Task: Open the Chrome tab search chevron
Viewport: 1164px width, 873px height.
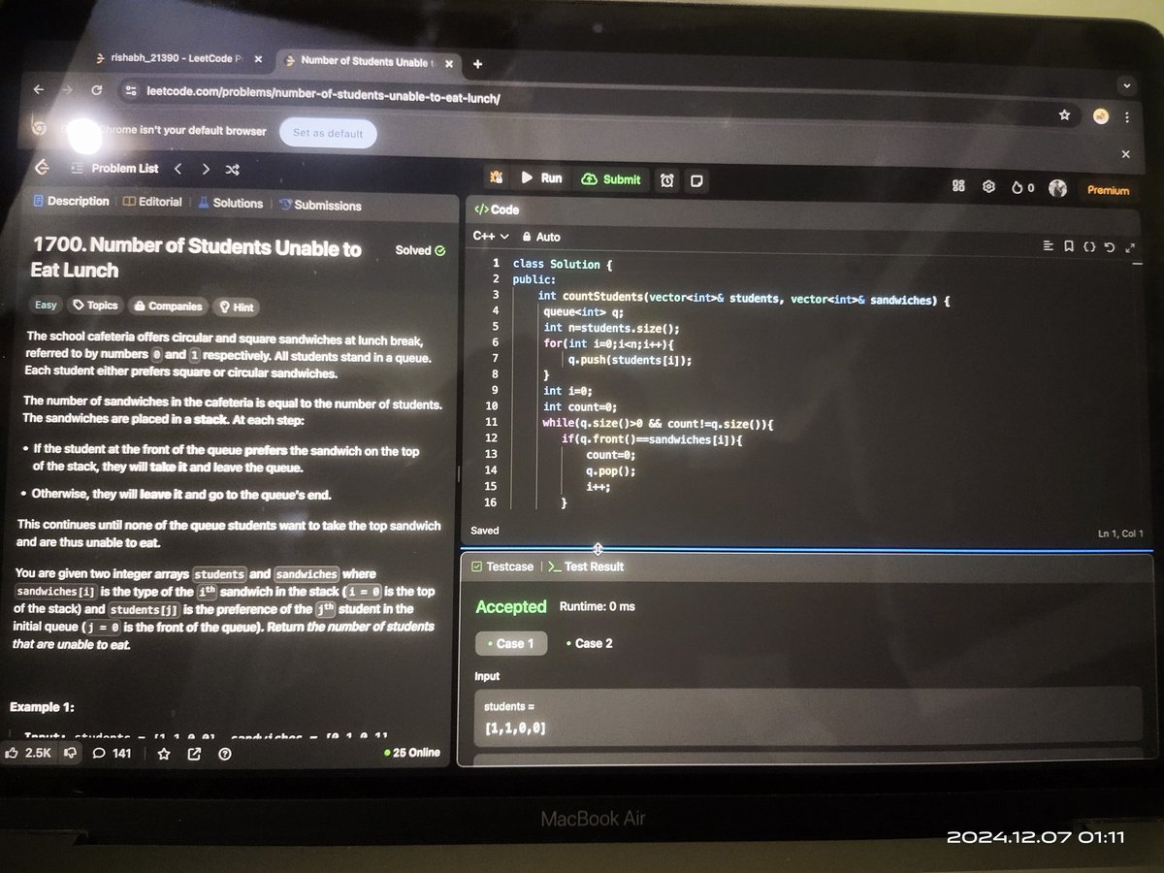Action: click(1125, 86)
